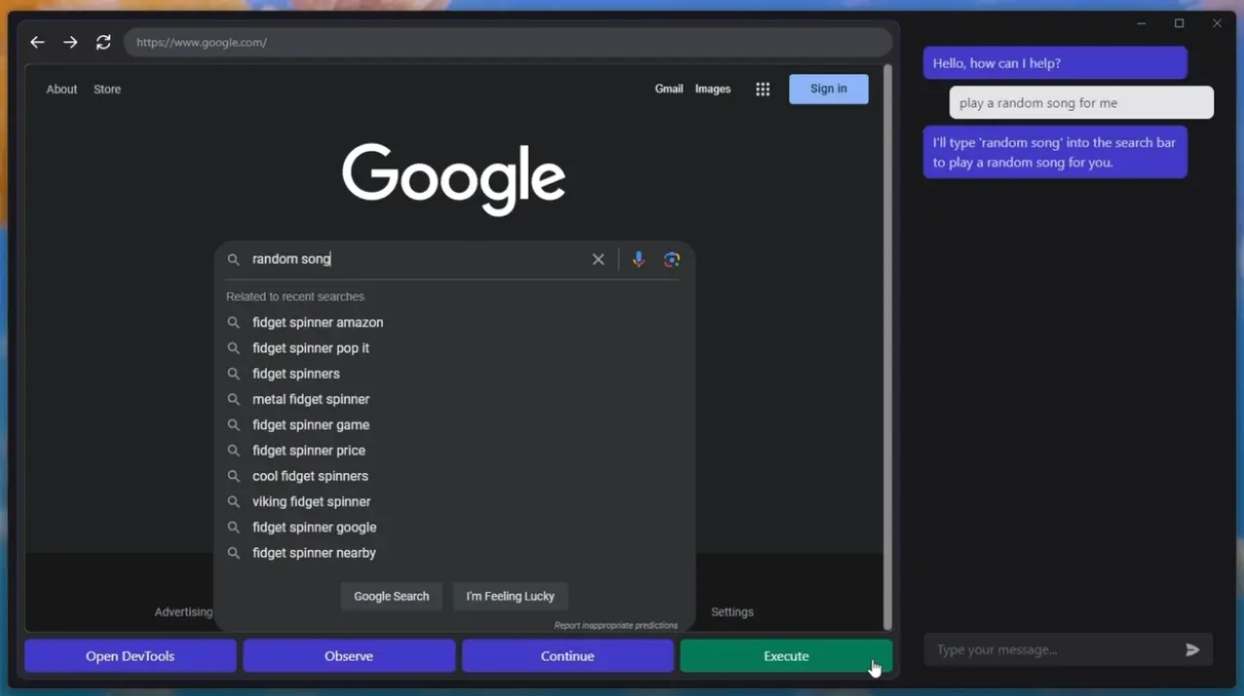Open the About link
Image resolution: width=1244 pixels, height=696 pixels.
[61, 90]
